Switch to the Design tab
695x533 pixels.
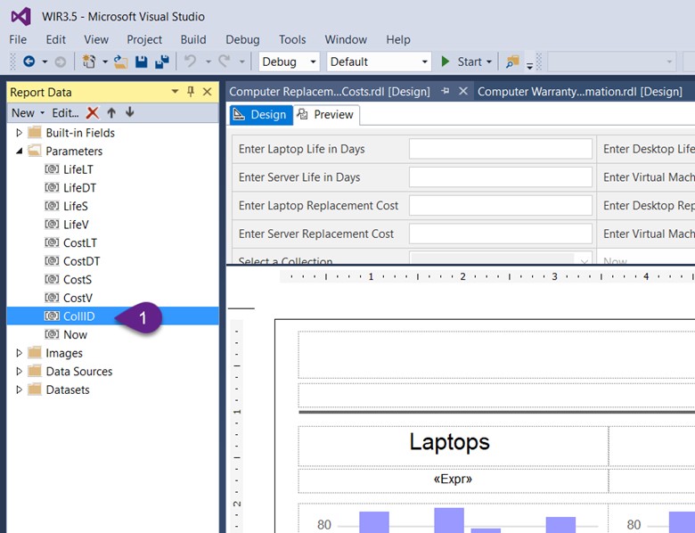(261, 115)
